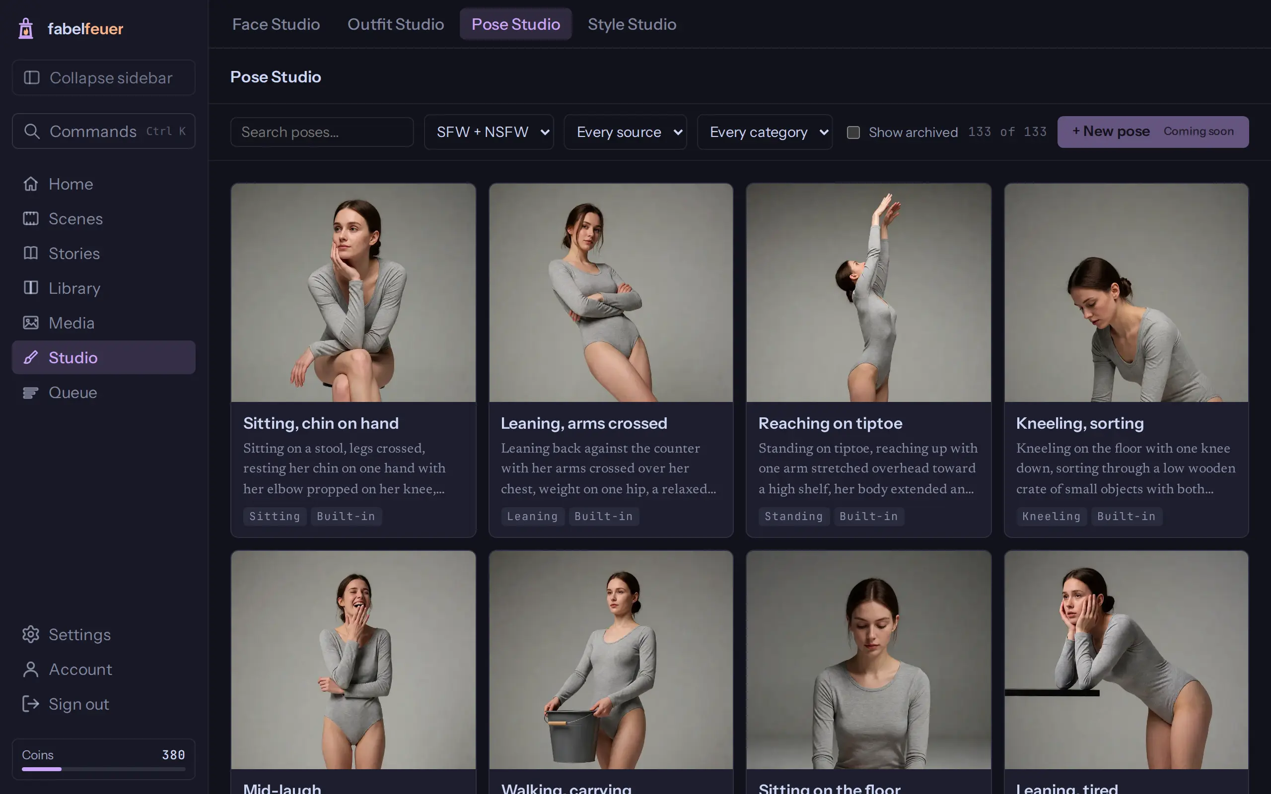Open Account via the person icon
1271x794 pixels.
30,669
